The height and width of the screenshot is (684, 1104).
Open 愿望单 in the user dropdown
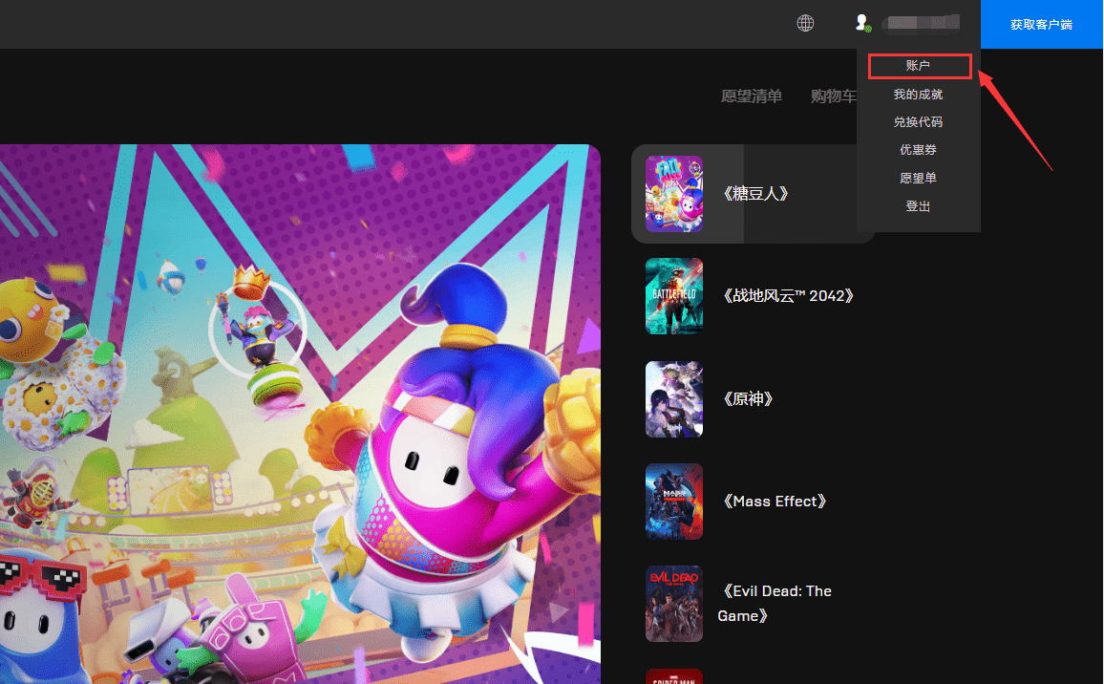918,179
